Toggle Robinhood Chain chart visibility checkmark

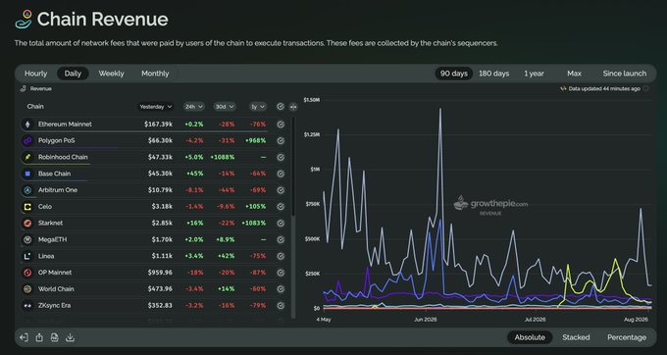281,157
